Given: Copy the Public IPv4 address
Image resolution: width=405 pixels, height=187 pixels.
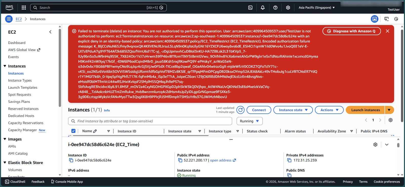Looking at the screenshot, I should pyautogui.click(x=180, y=160).
